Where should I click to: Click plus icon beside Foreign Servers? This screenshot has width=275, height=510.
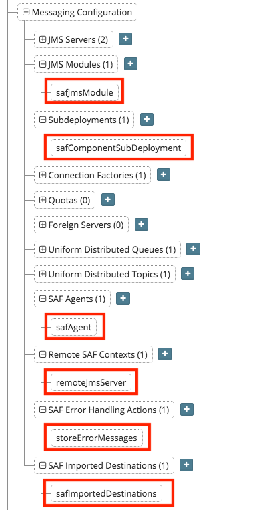coord(142,224)
